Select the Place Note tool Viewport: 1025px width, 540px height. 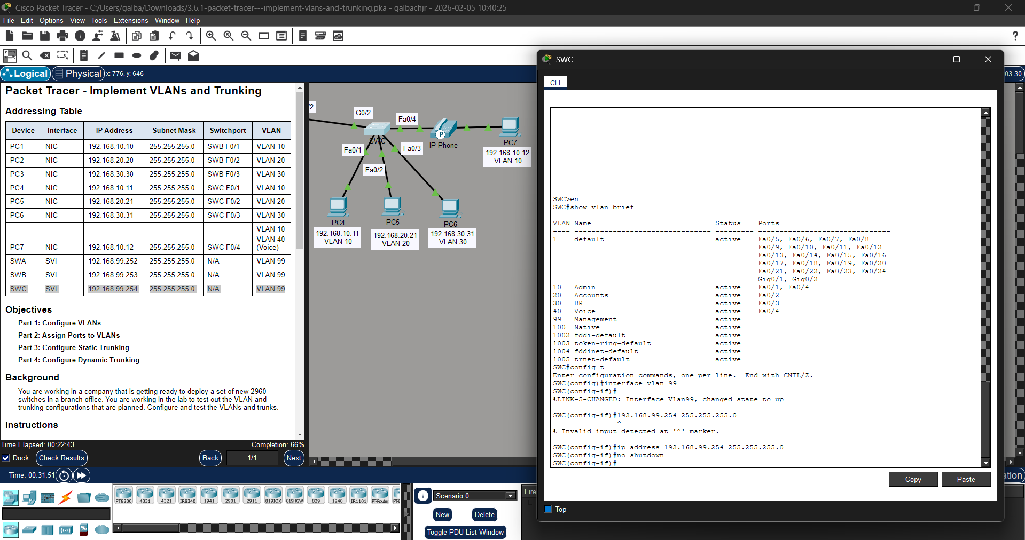coord(84,55)
